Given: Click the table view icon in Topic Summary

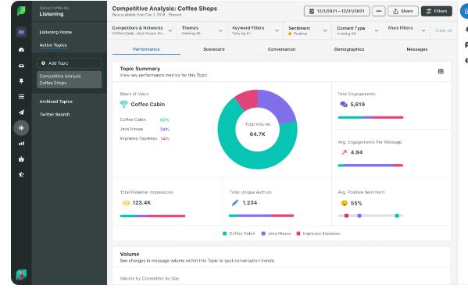Looking at the screenshot, I should click(x=441, y=72).
